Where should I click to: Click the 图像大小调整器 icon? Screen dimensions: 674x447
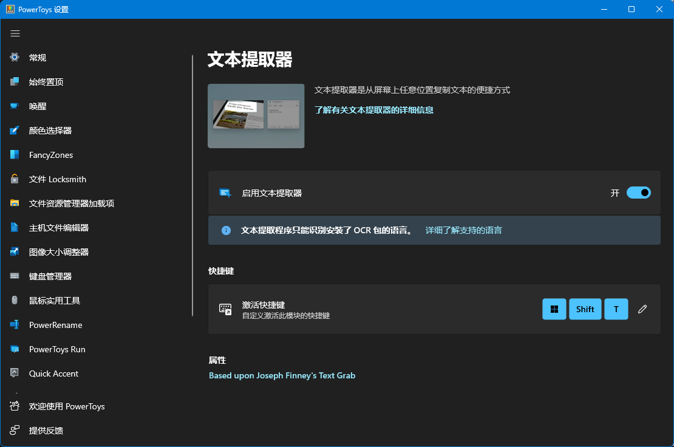[x=15, y=252]
